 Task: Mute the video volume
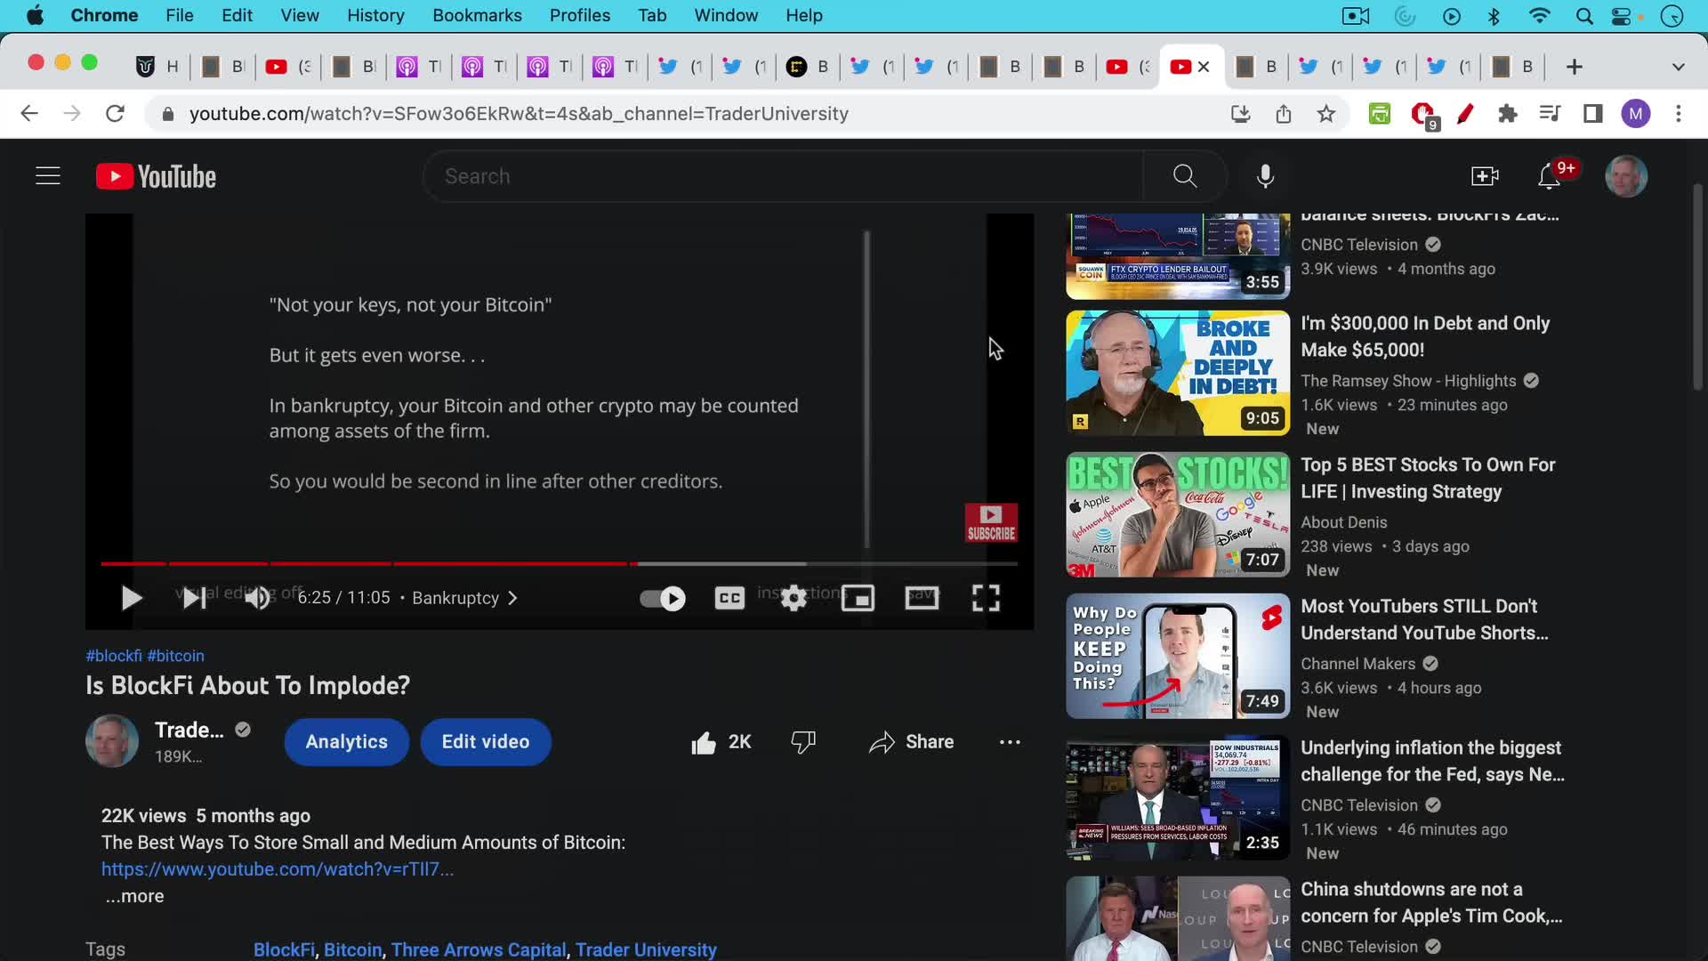point(257,598)
